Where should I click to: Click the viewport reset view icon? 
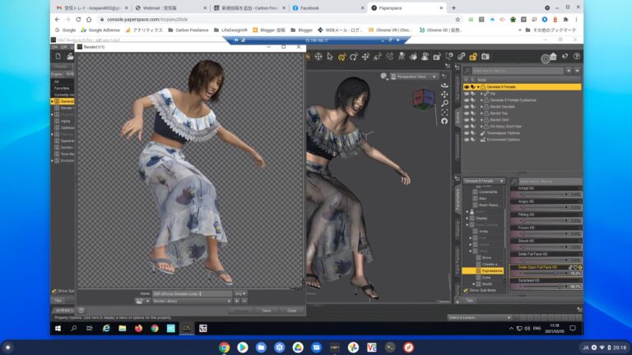click(444, 121)
